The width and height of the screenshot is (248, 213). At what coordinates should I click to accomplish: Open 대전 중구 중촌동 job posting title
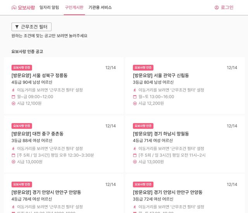click(x=37, y=134)
